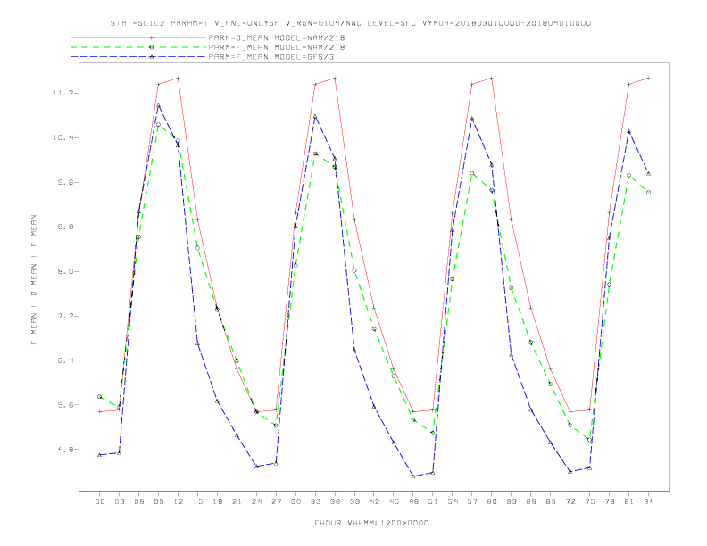Click x-axis tick label 18
The image size is (707, 546).
tap(217, 501)
